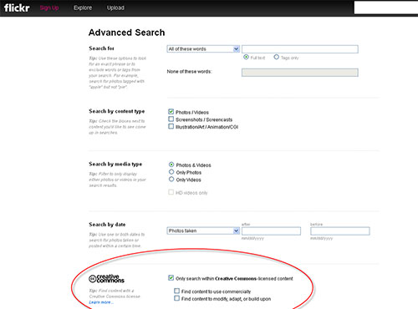Screen dimensions: 418x309
Task: Open the Sign Up link
Action: click(x=49, y=8)
